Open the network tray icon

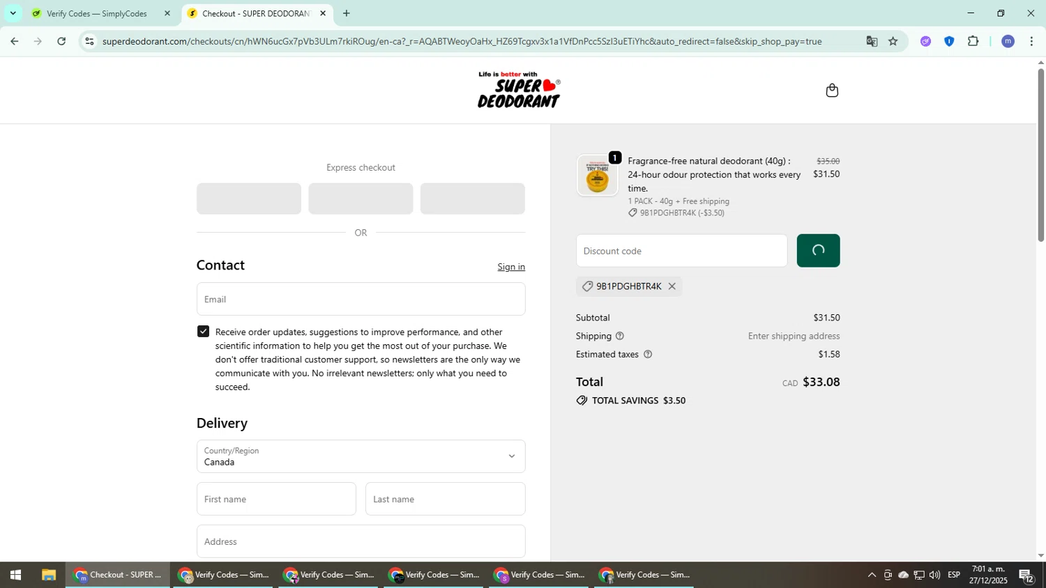click(x=919, y=575)
